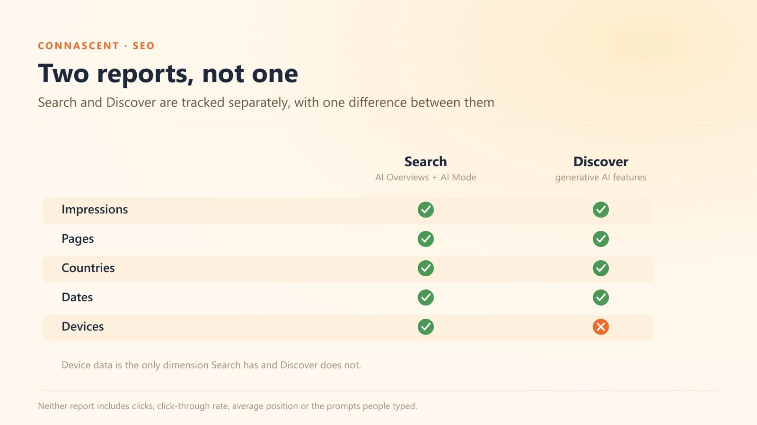Click the orange X in Devices row
Viewport: 757px width, 425px height.
pos(601,327)
